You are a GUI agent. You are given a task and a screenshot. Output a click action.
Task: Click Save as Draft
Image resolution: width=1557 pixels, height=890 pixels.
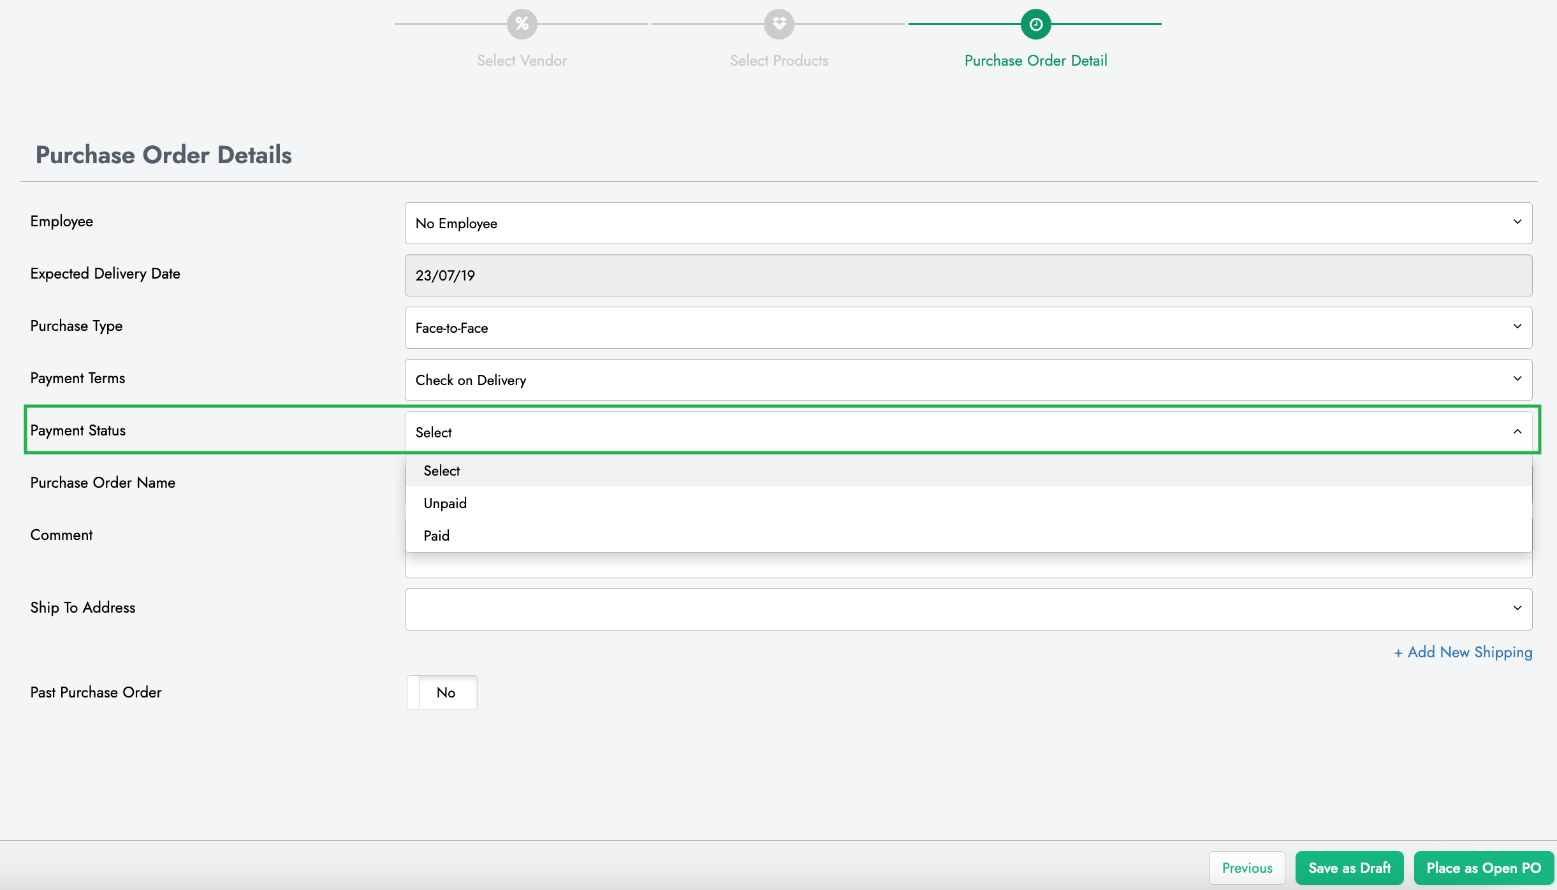[1349, 868]
